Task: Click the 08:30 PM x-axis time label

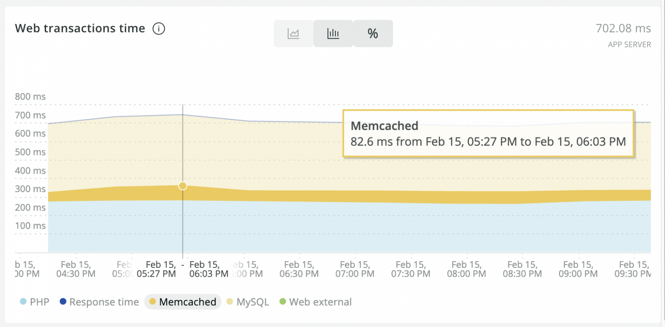Action: tap(522, 269)
